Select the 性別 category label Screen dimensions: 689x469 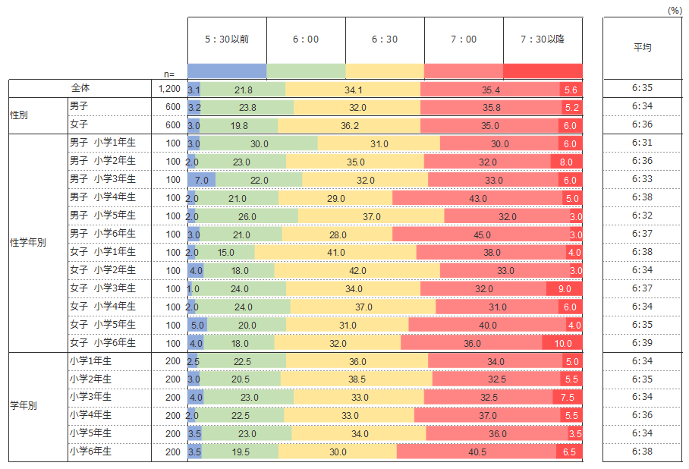tap(20, 115)
